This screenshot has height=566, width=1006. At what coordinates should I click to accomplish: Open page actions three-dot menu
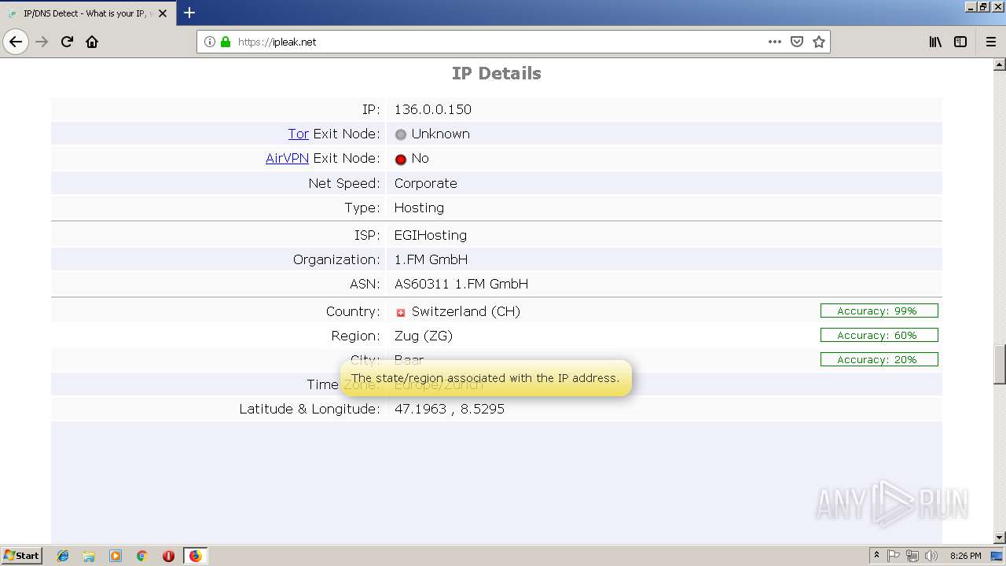click(775, 42)
